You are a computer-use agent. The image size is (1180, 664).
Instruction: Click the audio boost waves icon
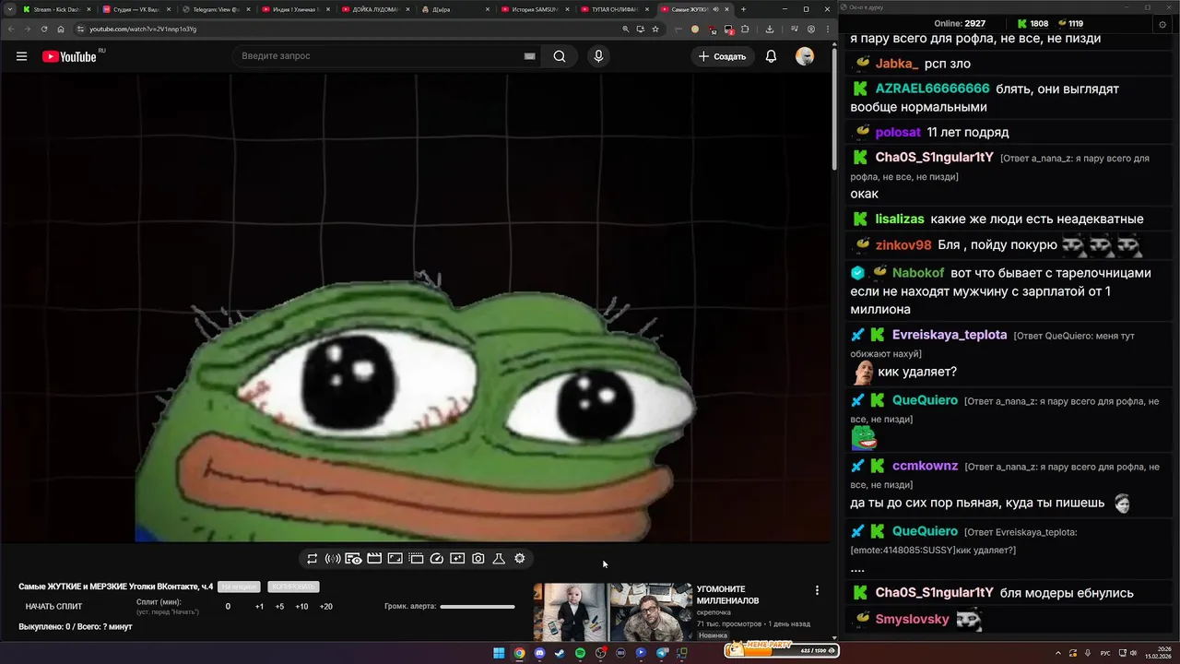333,559
